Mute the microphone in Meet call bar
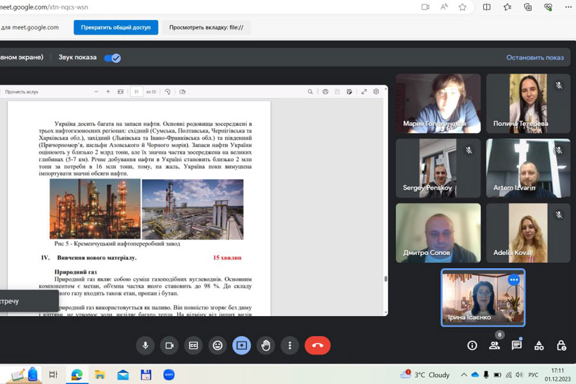This screenshot has height=384, width=576. [145, 346]
